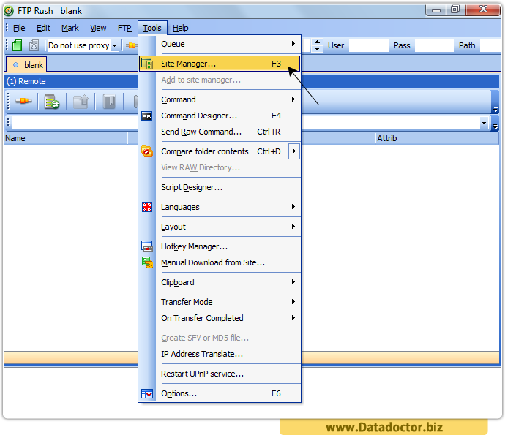The image size is (505, 435).
Task: Open the Mark menu
Action: pyautogui.click(x=70, y=28)
